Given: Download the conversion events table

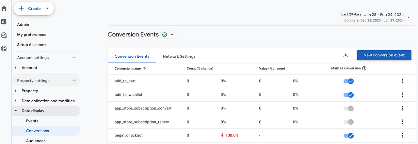Looking at the screenshot, I should point(346,55).
